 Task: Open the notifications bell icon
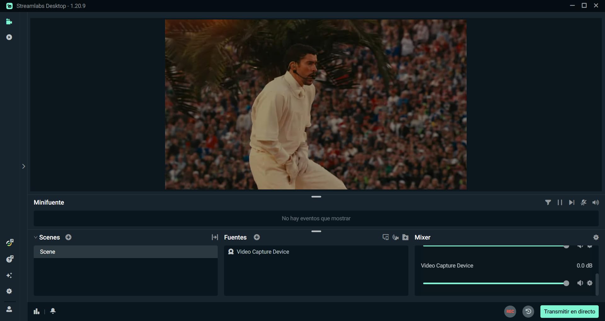[53, 311]
